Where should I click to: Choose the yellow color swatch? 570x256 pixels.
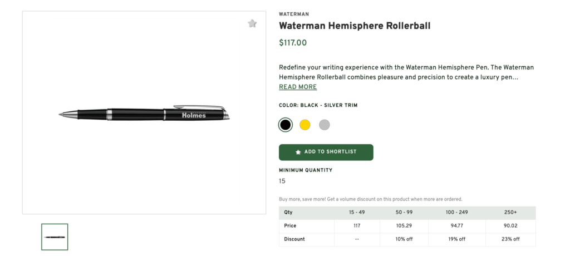tap(305, 125)
